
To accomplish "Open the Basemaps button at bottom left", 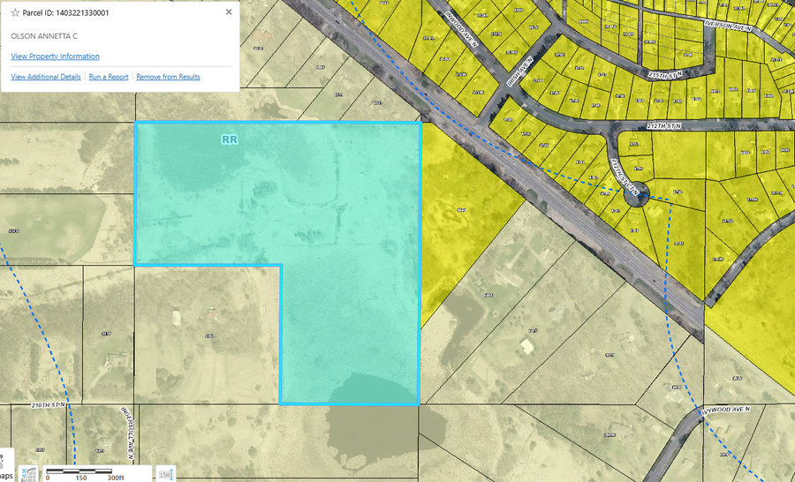I will pos(4,471).
